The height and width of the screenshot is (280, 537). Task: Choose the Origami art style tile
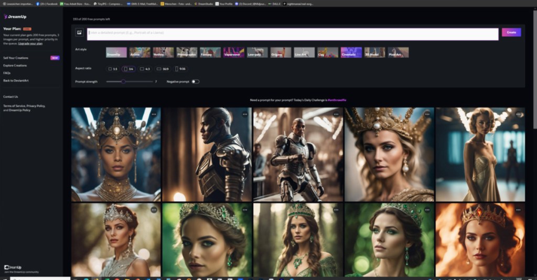281,52
